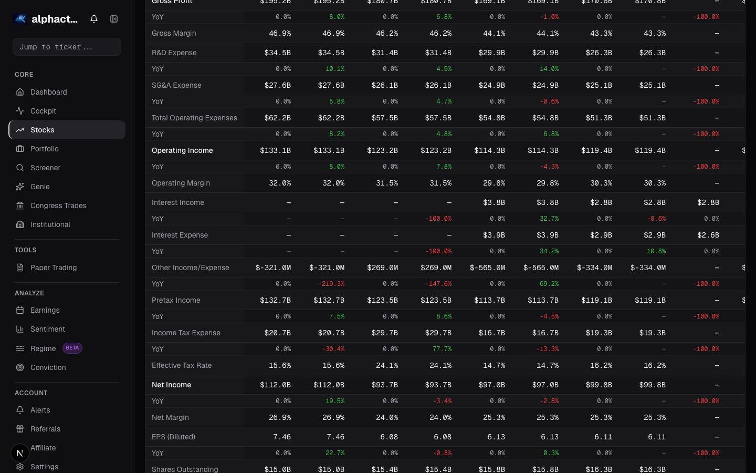The image size is (756, 473).
Task: Open the Dashboard
Action: pyautogui.click(x=49, y=92)
